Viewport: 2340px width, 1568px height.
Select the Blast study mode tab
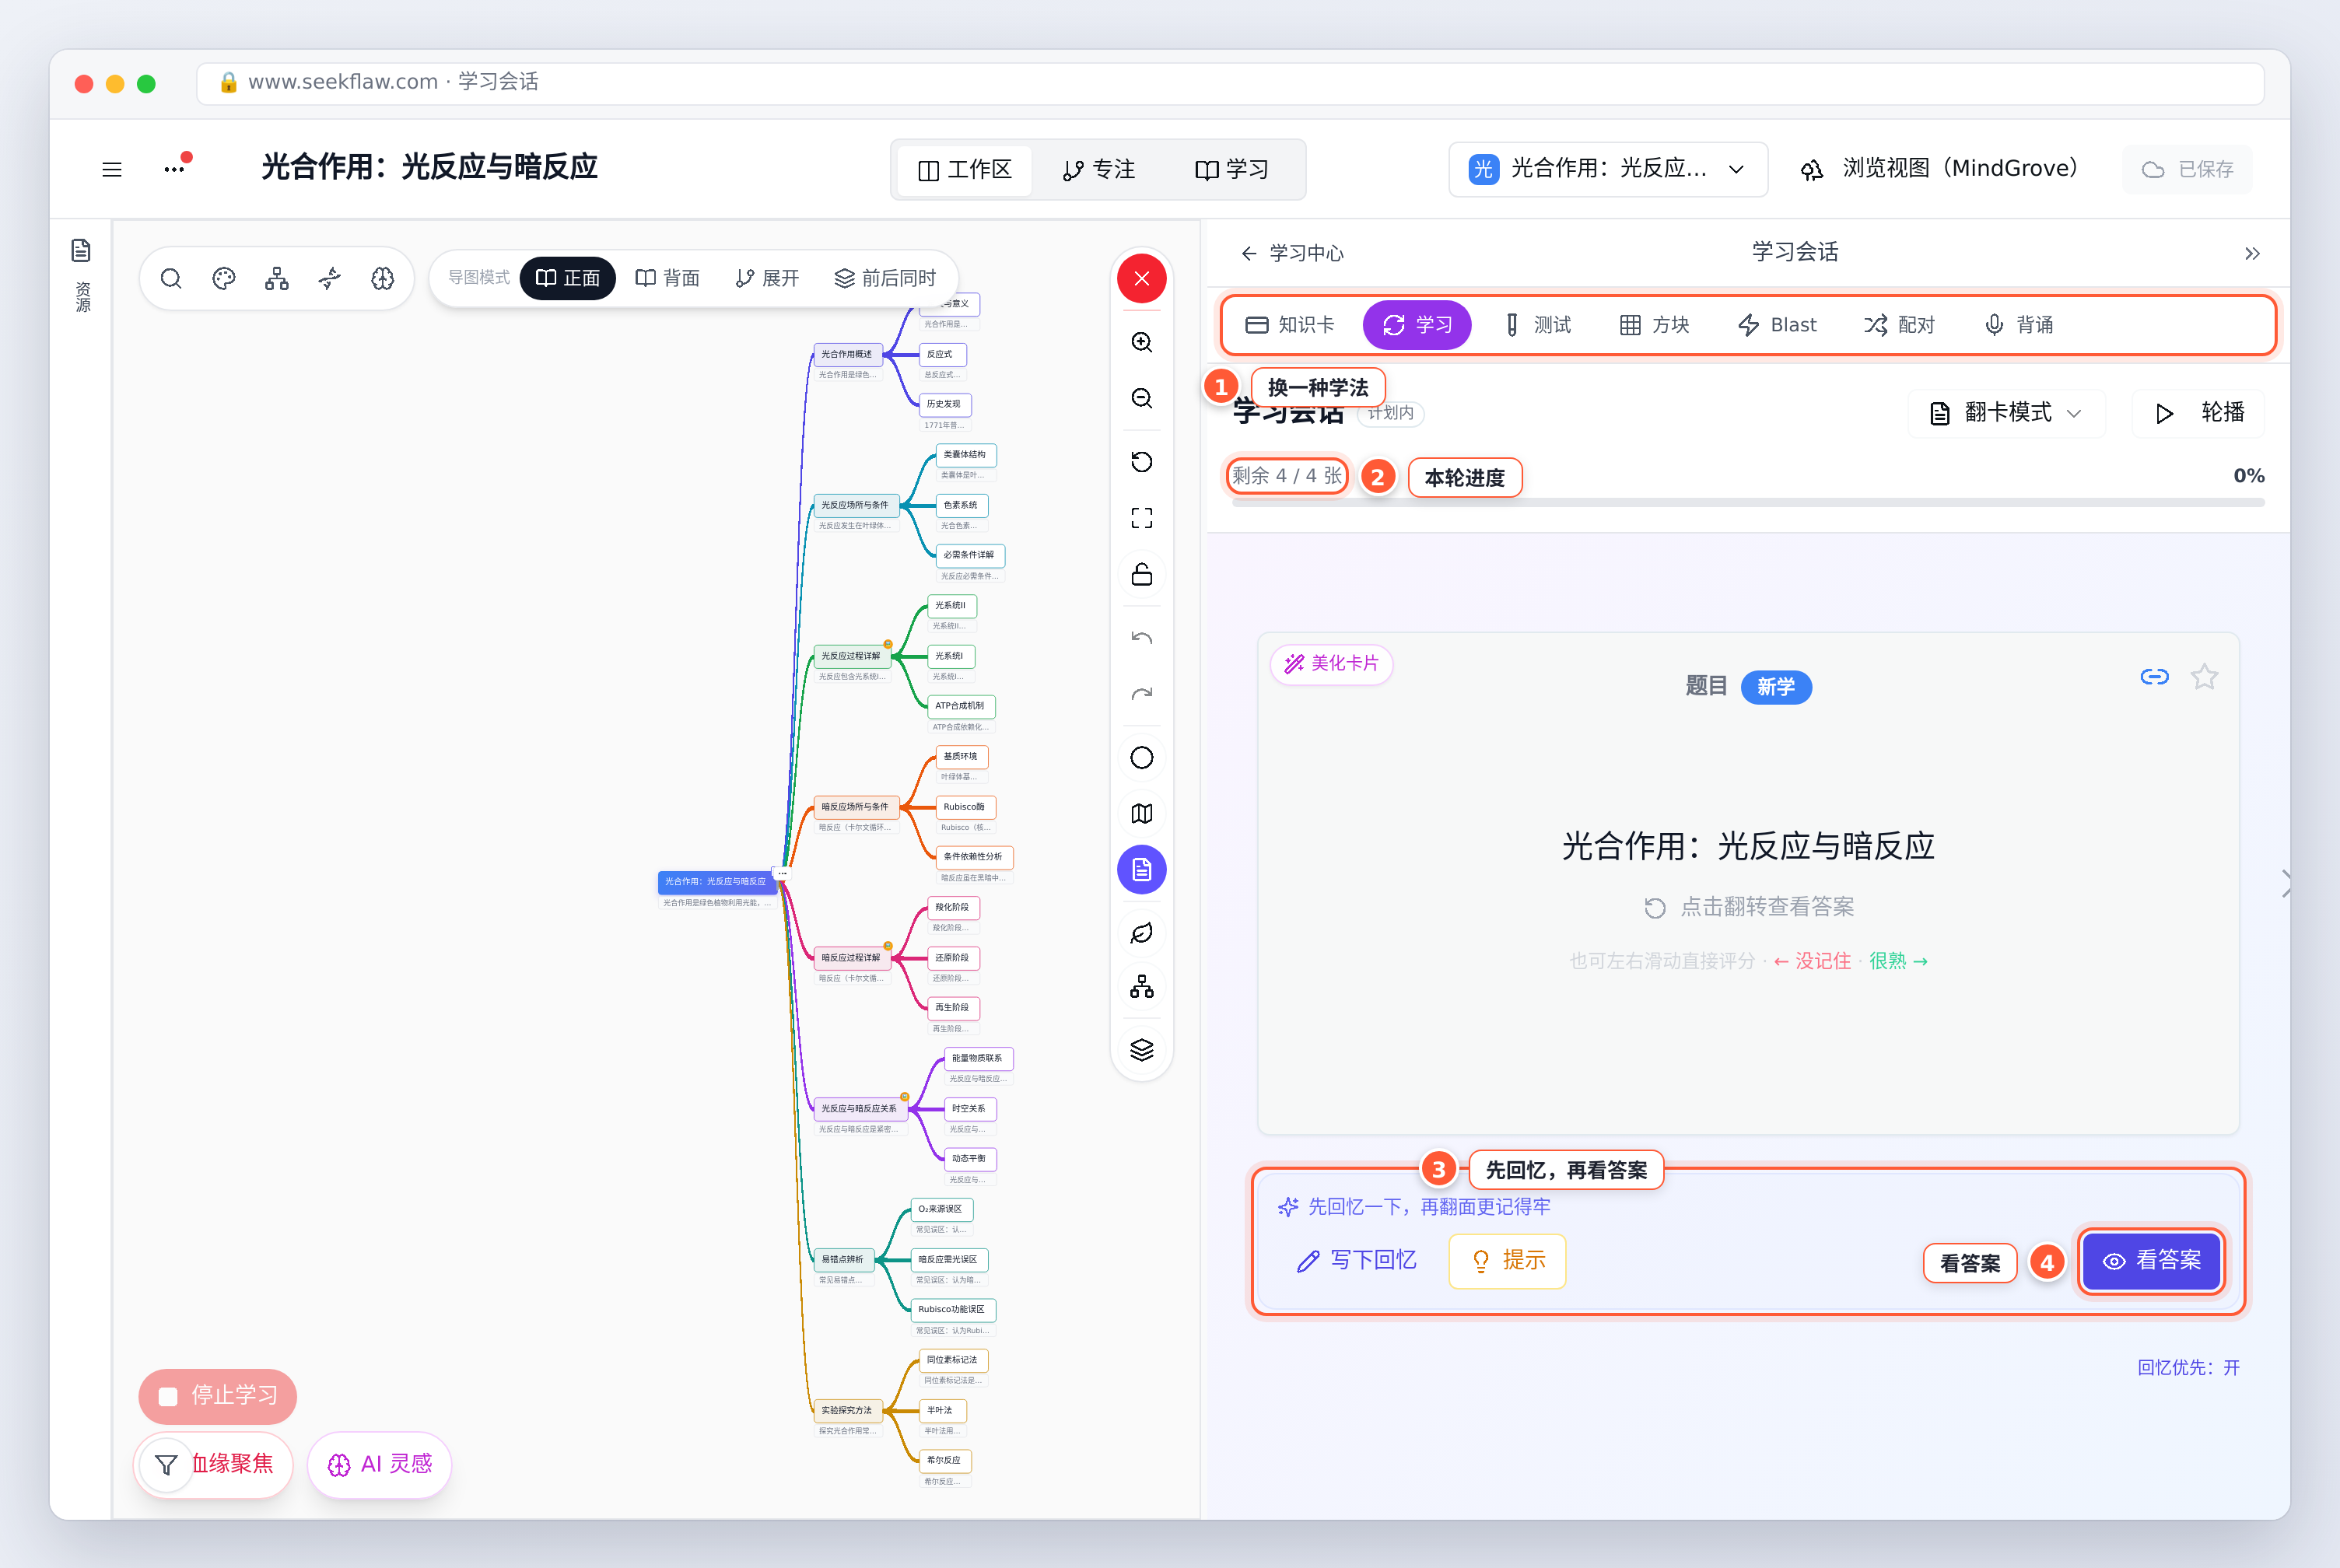[1777, 325]
